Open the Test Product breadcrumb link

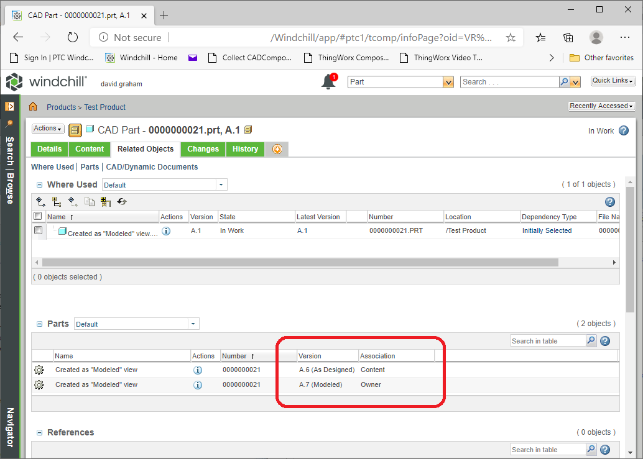click(x=104, y=107)
